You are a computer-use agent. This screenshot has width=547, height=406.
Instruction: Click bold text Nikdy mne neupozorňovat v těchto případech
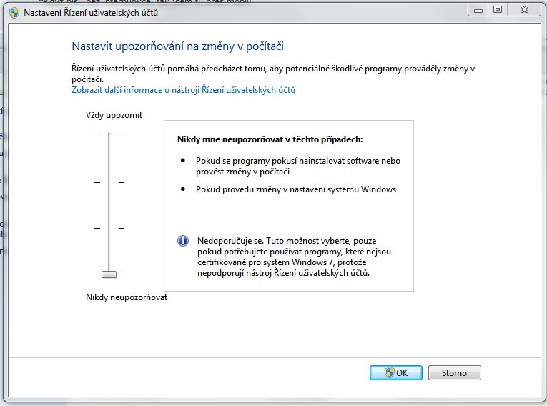[x=270, y=139]
